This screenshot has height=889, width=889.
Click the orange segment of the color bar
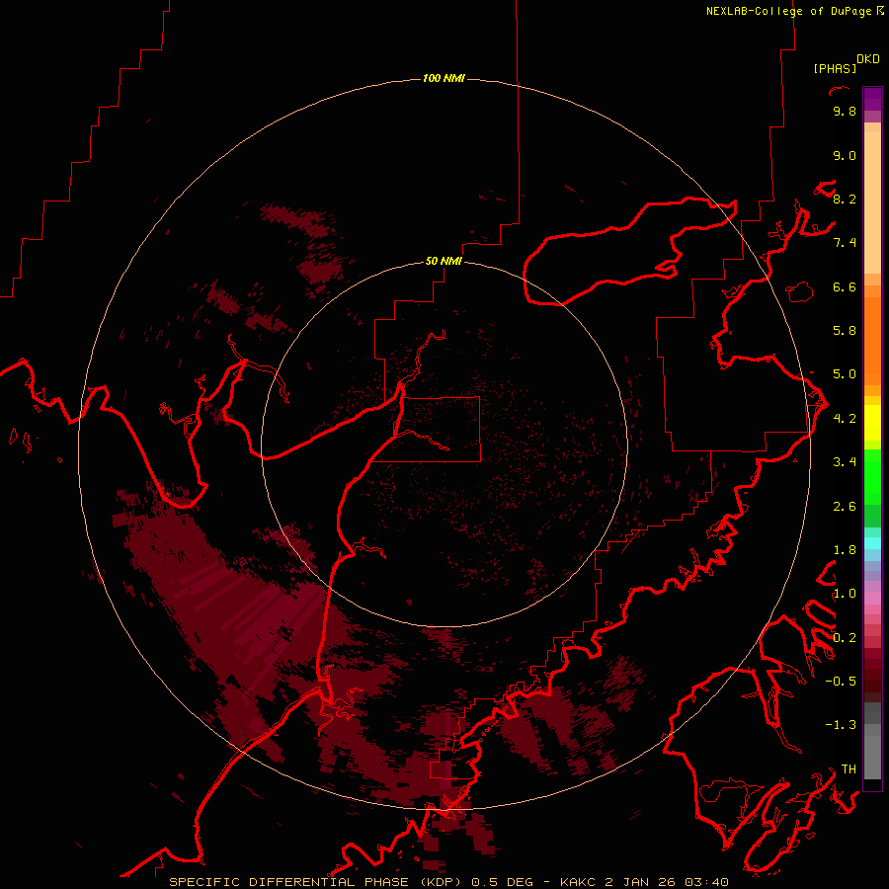[x=872, y=340]
